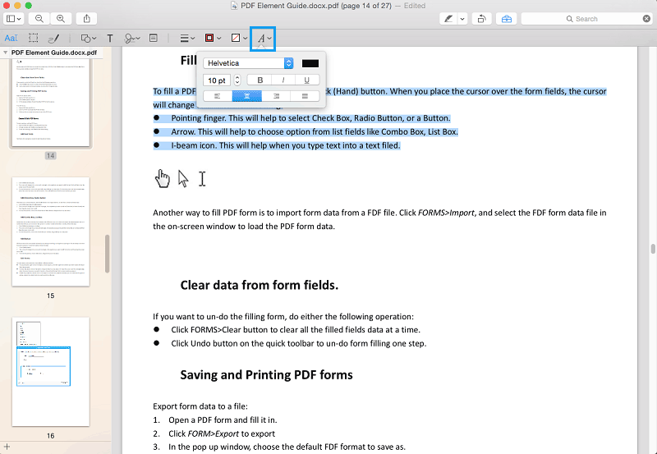The image size is (657, 454).
Task: Click the line 'Export form data to a file:'
Action: coord(200,406)
